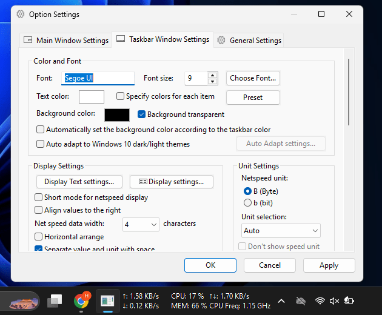Click the muted volume tray icon
Screen dimensions: 382x315
tap(334, 300)
